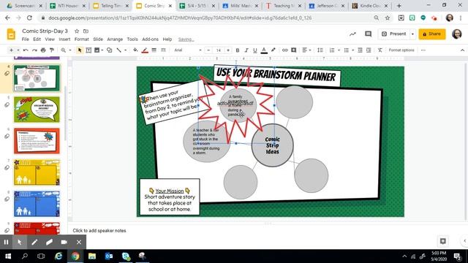The image size is (468, 263).
Task: Click the yellow Share button
Action: (432, 34)
